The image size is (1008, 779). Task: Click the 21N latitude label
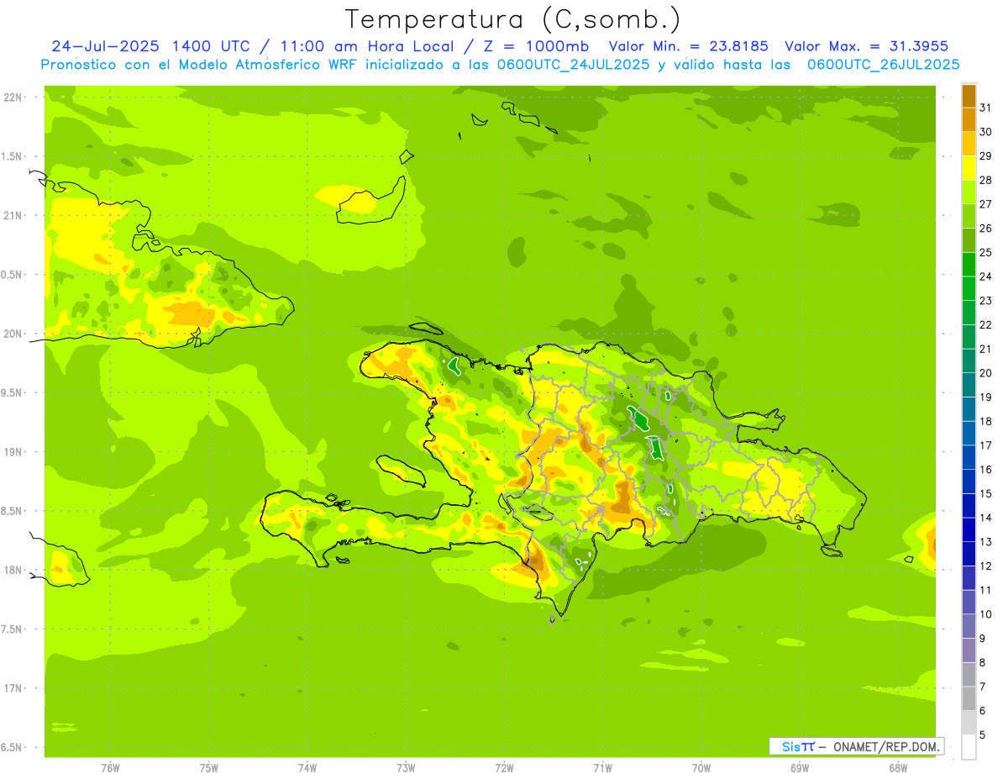[x=12, y=216]
